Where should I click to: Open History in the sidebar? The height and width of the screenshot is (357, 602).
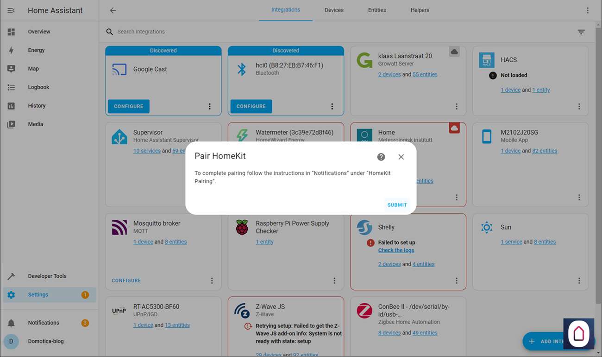(x=50, y=106)
